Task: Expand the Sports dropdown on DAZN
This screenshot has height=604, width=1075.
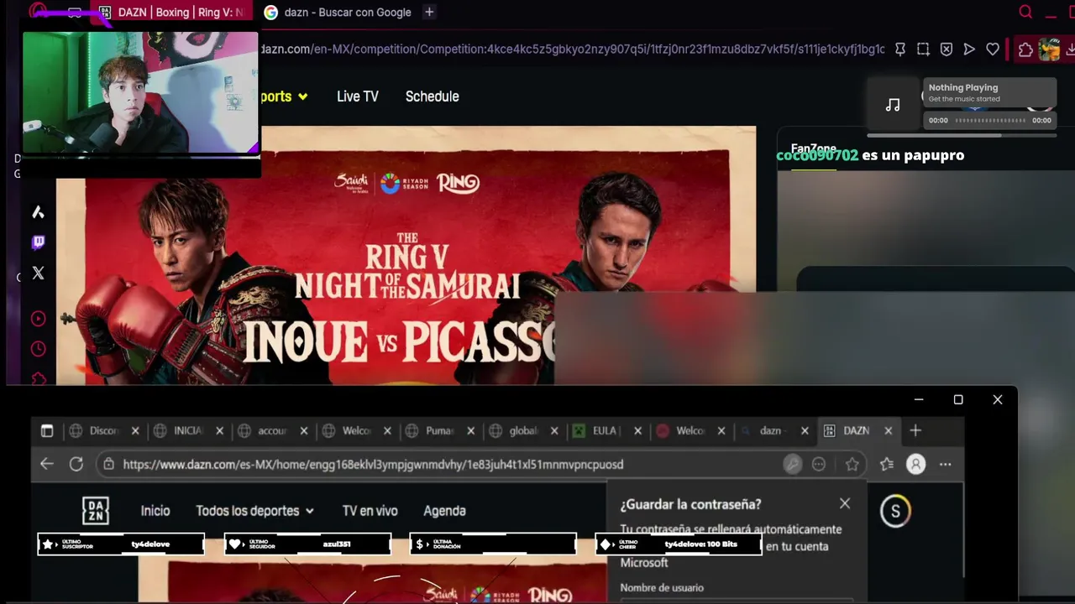Action: [284, 96]
